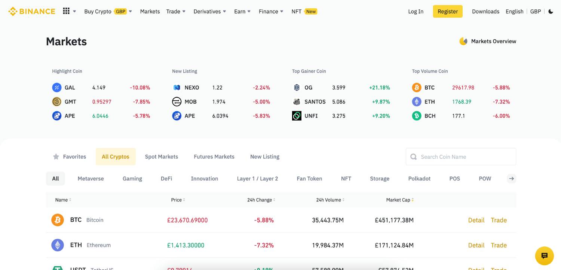This screenshot has height=270, width=561.
Task: Filter by Metaverse category
Action: click(x=91, y=179)
